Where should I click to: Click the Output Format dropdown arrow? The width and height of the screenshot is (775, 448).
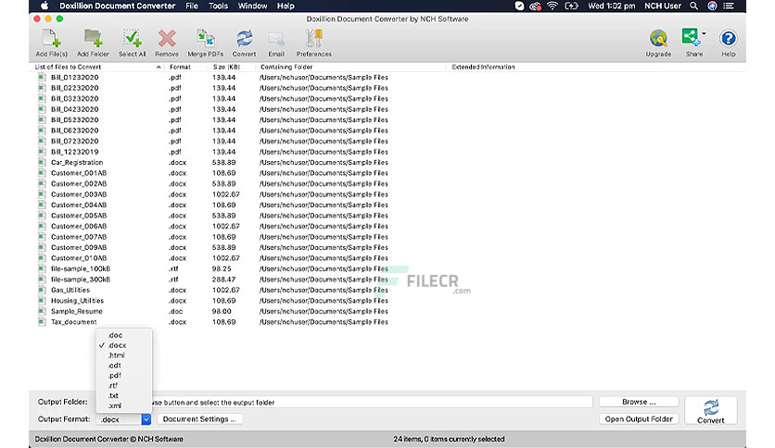pos(146,419)
